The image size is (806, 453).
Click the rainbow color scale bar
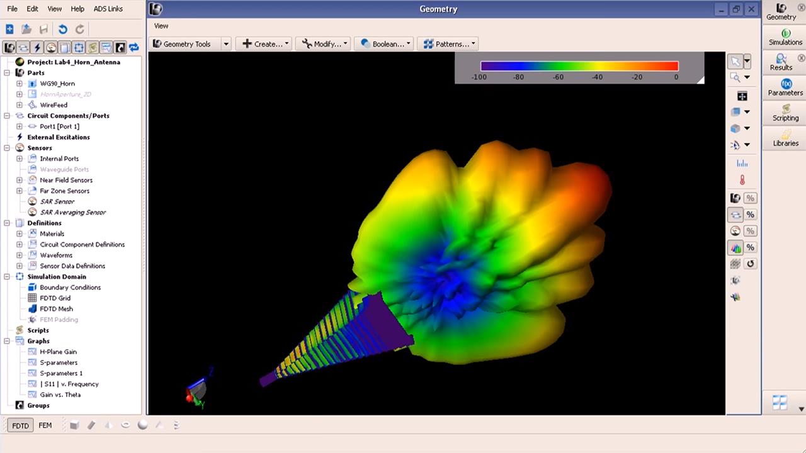tap(579, 66)
